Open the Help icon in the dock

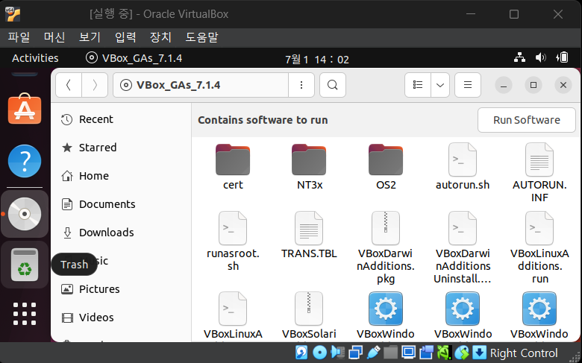[x=25, y=161]
